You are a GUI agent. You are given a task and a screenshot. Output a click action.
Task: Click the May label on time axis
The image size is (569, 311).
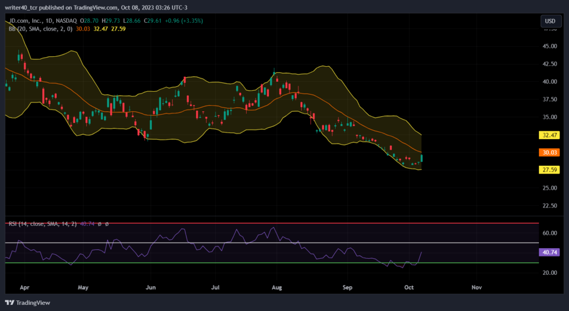83,288
